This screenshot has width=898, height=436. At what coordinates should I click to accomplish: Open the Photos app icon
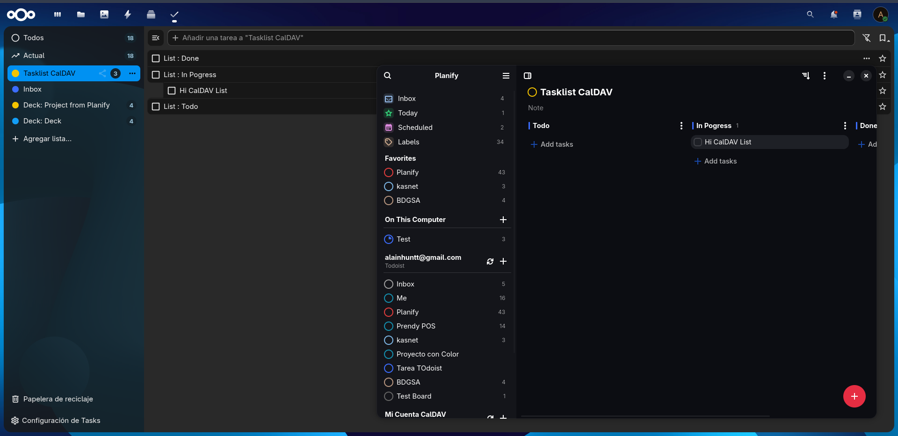point(104,14)
